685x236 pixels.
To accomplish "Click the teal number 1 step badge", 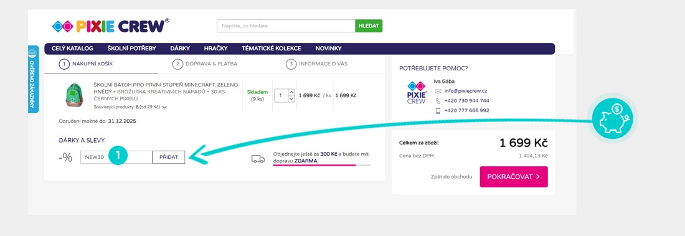I will pos(118,156).
